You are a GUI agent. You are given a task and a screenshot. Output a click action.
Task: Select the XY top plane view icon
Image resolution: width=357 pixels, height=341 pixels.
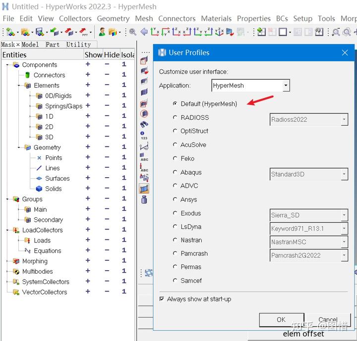pyautogui.click(x=155, y=32)
